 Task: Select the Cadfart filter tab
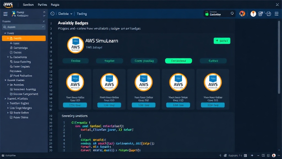click(x=213, y=61)
